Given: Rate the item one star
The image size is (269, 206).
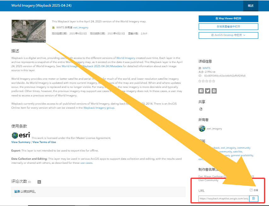Looking at the screenshot, I should point(200,81).
